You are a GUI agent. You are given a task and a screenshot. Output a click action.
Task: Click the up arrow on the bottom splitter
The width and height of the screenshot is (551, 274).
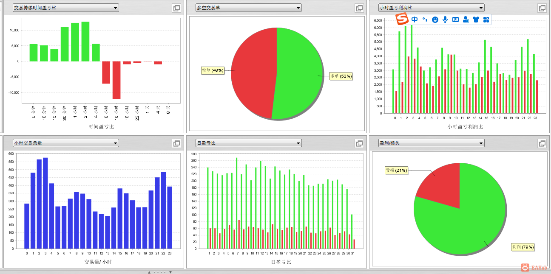click(x=149, y=272)
